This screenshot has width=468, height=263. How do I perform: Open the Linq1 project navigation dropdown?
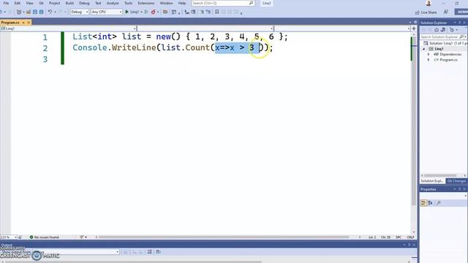68,28
